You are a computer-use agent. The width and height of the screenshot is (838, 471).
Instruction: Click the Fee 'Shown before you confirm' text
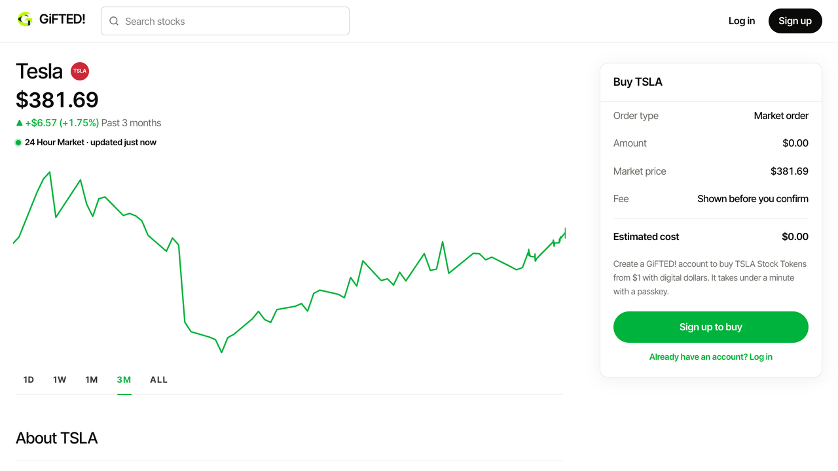(753, 199)
